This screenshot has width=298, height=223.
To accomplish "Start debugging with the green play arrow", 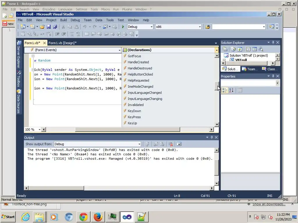I will [123, 27].
